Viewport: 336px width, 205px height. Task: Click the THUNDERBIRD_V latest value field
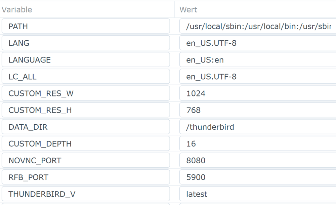click(258, 194)
